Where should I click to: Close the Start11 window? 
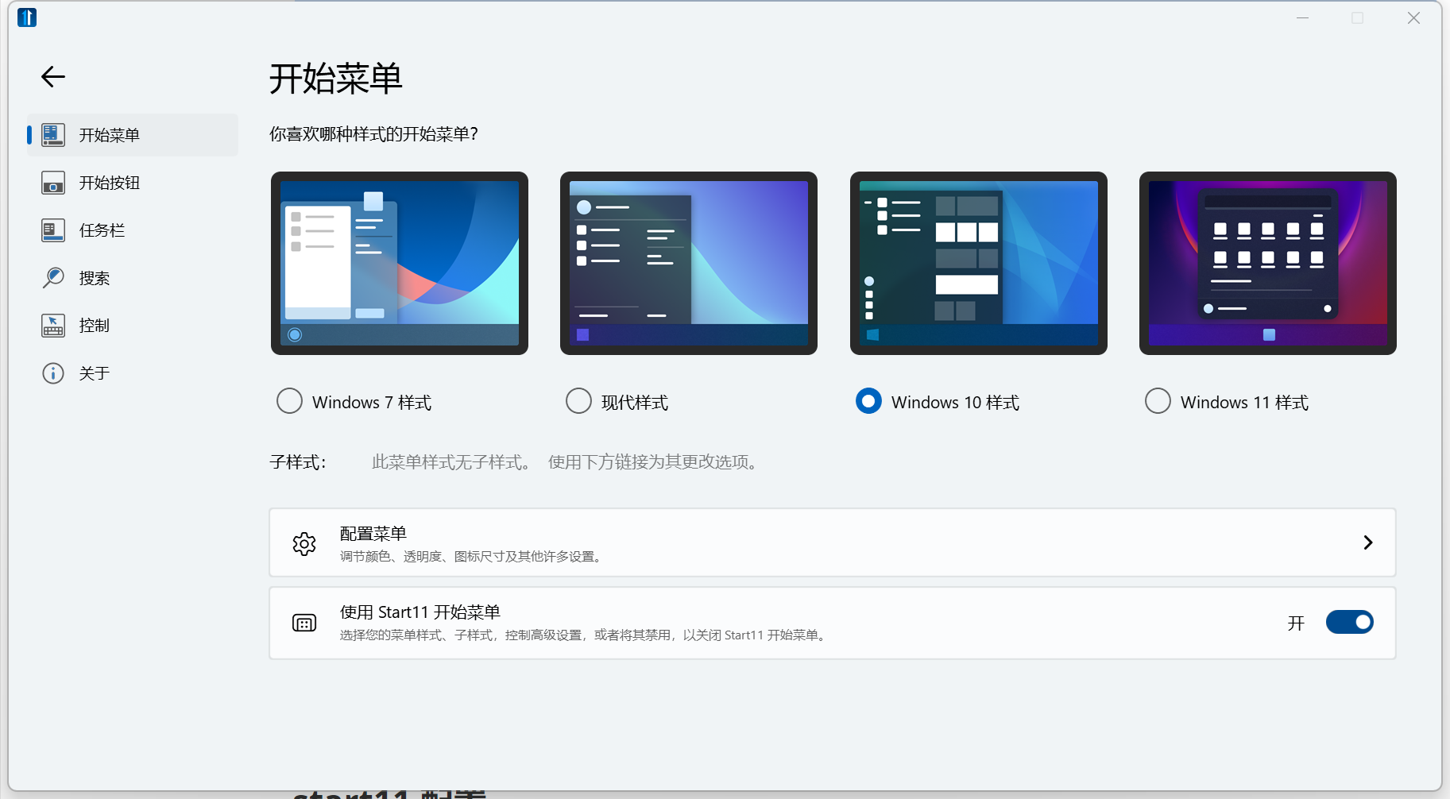click(1413, 17)
